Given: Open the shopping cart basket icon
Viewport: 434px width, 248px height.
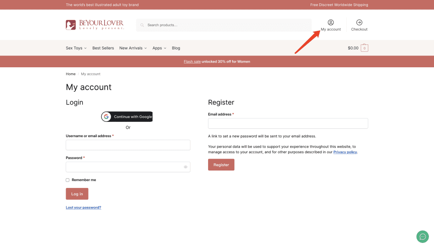Looking at the screenshot, I should (x=364, y=48).
